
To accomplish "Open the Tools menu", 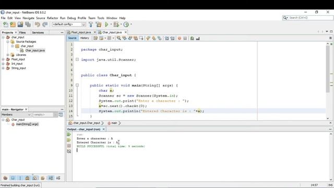I will (101, 18).
